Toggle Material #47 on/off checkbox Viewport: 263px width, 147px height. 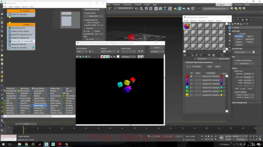pos(224,76)
